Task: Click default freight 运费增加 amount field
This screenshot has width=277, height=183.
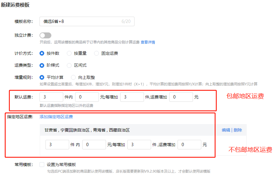Action: tap(181, 97)
